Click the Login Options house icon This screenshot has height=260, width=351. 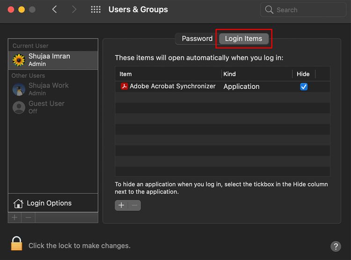point(18,203)
